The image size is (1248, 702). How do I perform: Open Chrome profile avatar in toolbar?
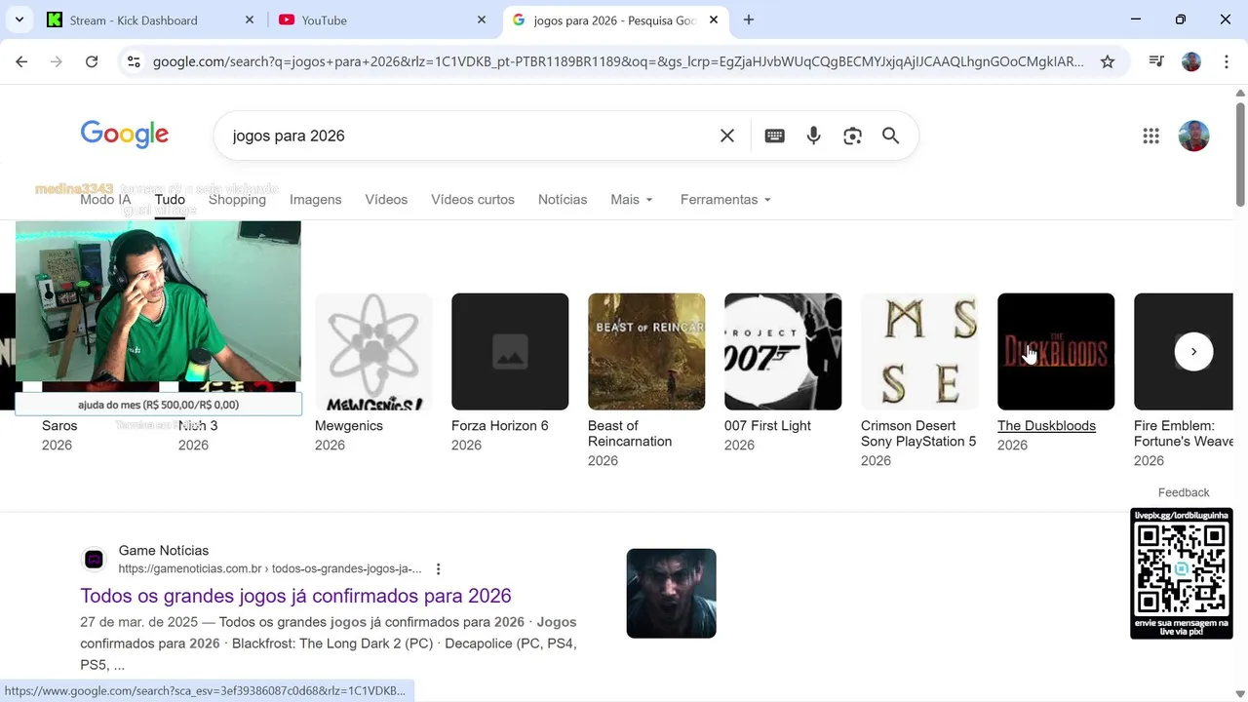(1191, 61)
